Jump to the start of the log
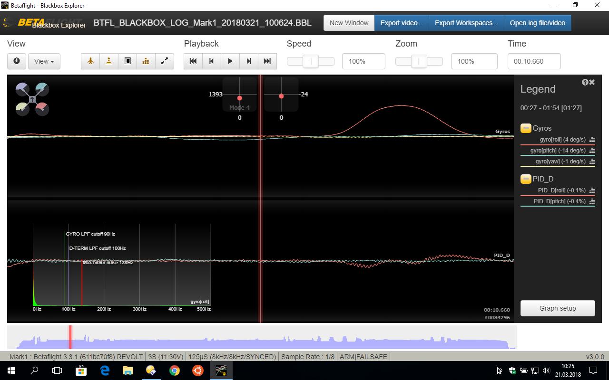Viewport: 609px width, 380px height. [192, 61]
